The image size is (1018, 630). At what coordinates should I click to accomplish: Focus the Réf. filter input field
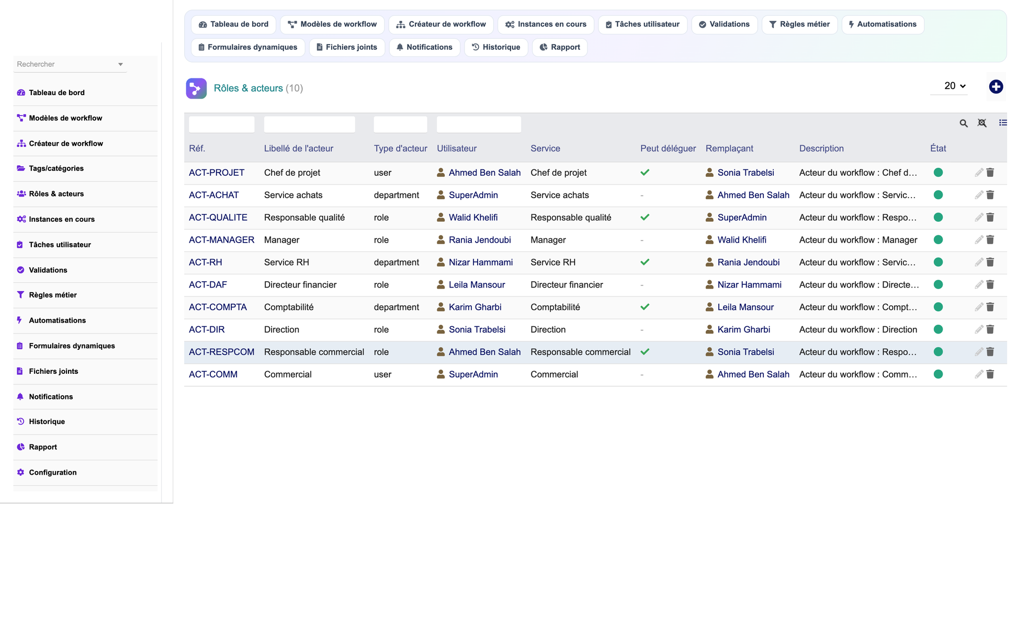click(x=221, y=124)
